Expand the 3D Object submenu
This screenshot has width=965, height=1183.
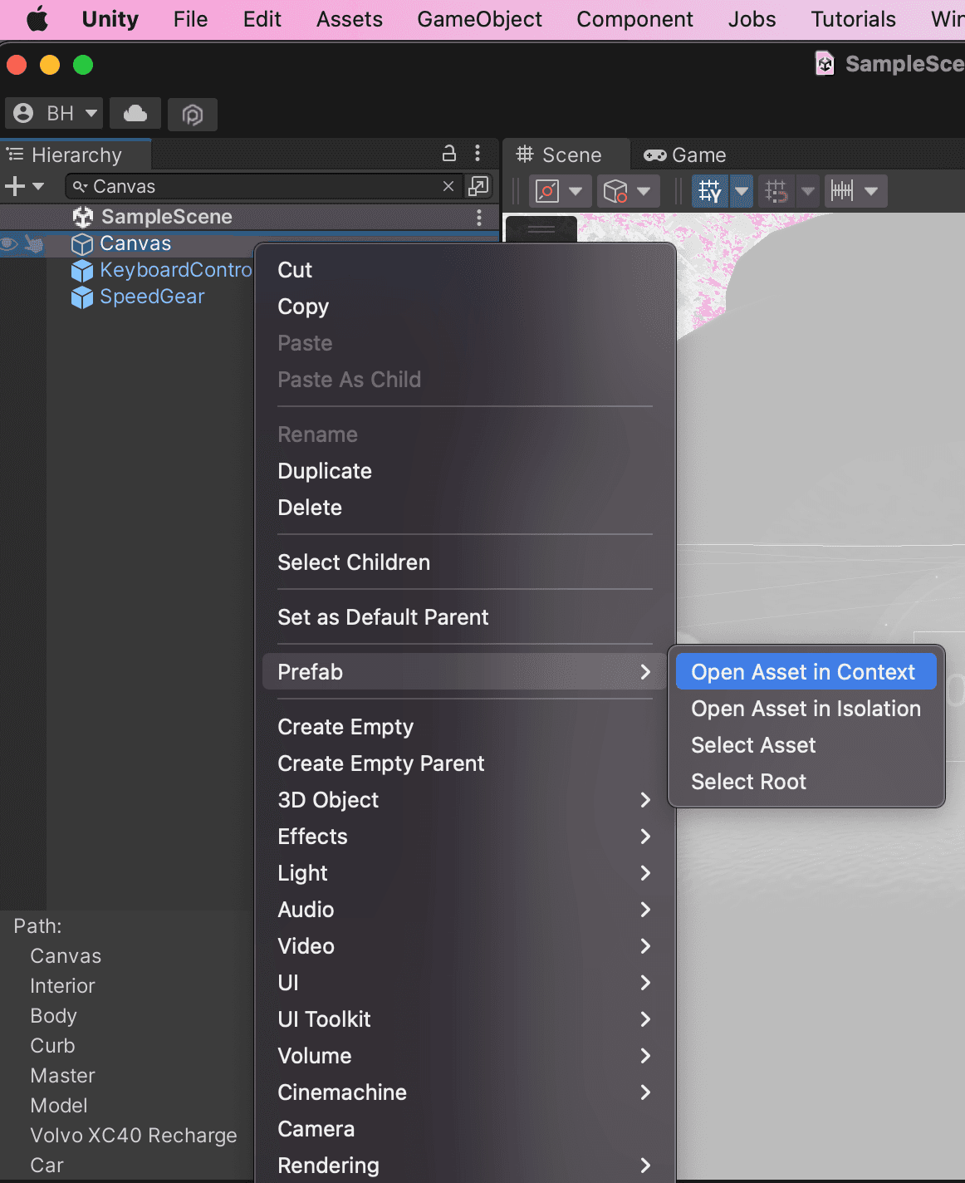coord(465,800)
